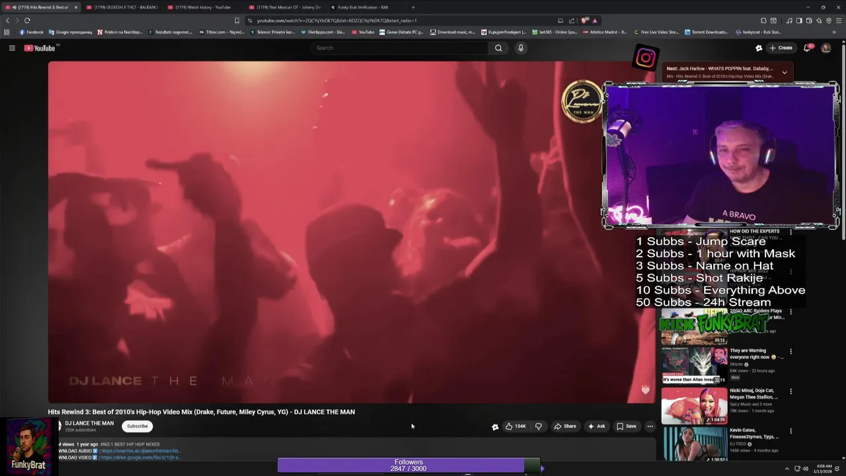Image resolution: width=846 pixels, height=476 pixels.
Task: Open Brave Leo AI sparkle icon
Action: [x=819, y=20]
